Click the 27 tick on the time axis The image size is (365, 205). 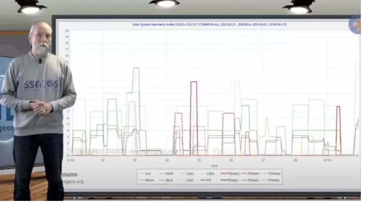click(263, 160)
